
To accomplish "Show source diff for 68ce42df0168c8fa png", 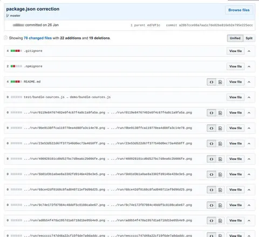I will [x=212, y=190].
